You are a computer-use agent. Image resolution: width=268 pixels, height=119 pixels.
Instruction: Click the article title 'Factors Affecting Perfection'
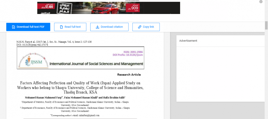tap(80, 88)
